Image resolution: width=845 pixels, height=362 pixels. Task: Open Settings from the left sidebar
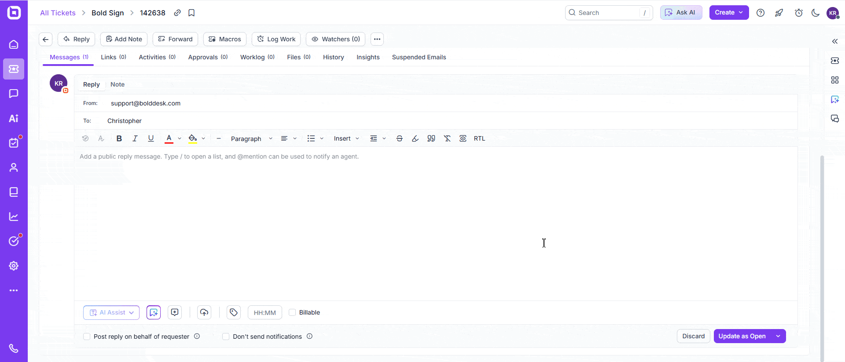(x=14, y=266)
